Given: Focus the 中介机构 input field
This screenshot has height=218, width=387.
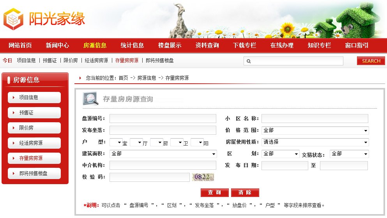Looking at the screenshot, I should (163, 165).
